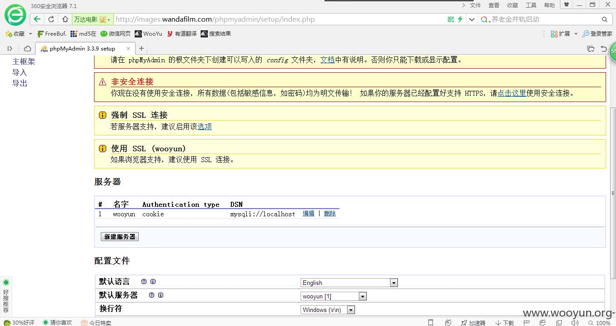Toggle the sidebar panel arrow icon left of tabs
Image resolution: width=616 pixels, height=326 pixels.
[x=10, y=48]
